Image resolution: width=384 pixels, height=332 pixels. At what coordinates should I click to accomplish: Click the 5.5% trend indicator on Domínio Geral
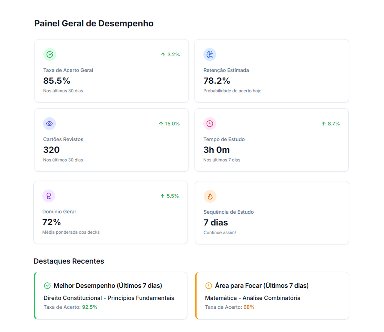point(169,196)
